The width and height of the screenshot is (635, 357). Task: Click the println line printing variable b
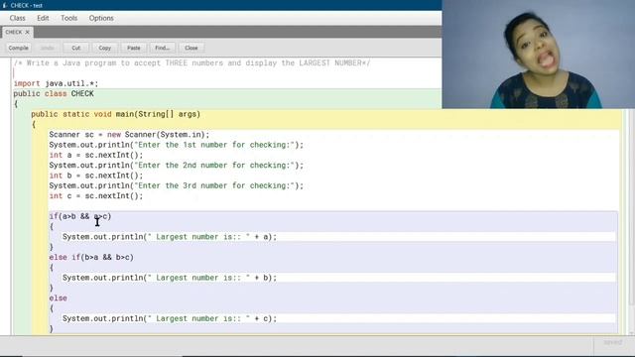pyautogui.click(x=170, y=278)
